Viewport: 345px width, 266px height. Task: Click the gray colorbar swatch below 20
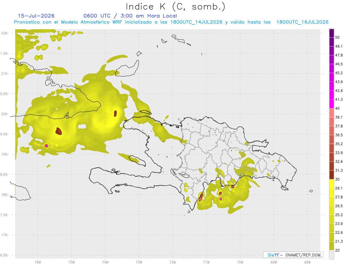[x=331, y=255]
